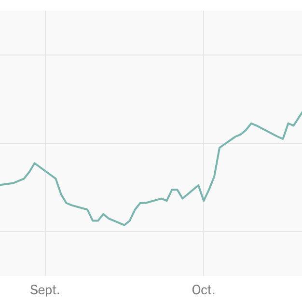Click the teal line's leftmost visible start
This screenshot has height=302, width=302.
(x=1, y=185)
